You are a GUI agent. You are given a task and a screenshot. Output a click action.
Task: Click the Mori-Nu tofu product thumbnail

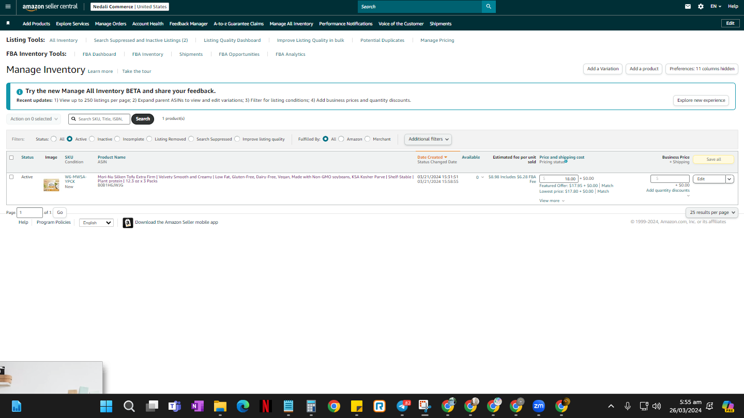click(x=51, y=184)
